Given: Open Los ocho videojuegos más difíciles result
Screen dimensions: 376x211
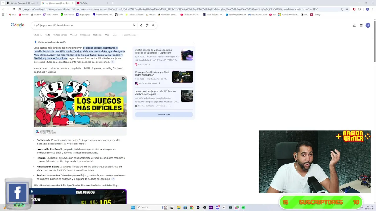Looking at the screenshot, I should pos(155,93).
